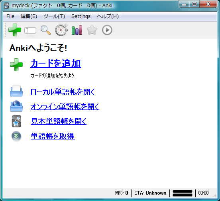
Task: Click the stopwatch timer toolbar icon
Action: point(61,30)
